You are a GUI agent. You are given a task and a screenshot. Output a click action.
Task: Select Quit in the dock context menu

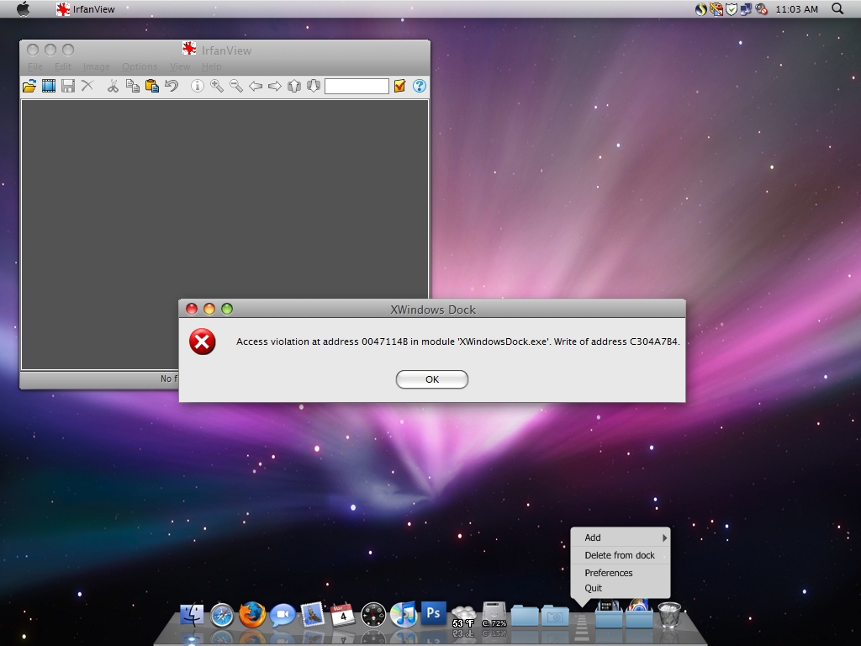(621, 588)
